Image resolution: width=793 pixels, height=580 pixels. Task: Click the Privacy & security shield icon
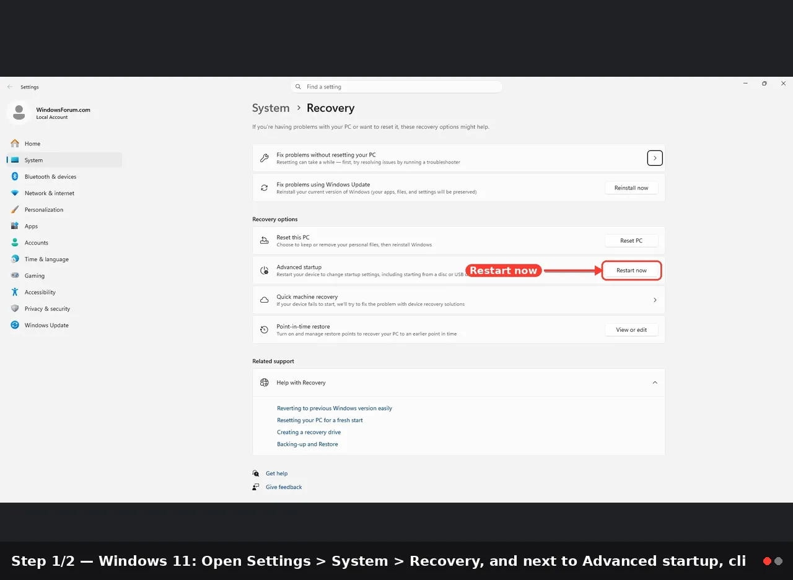(15, 309)
